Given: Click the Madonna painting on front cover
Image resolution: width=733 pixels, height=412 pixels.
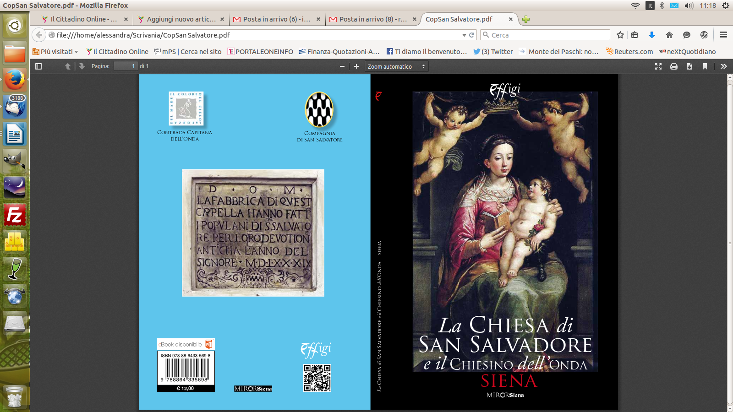Looking at the screenshot, I should pyautogui.click(x=505, y=231).
